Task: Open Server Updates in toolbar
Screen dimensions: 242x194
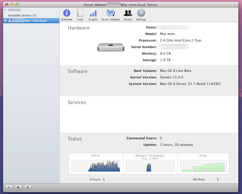Action: [110, 14]
